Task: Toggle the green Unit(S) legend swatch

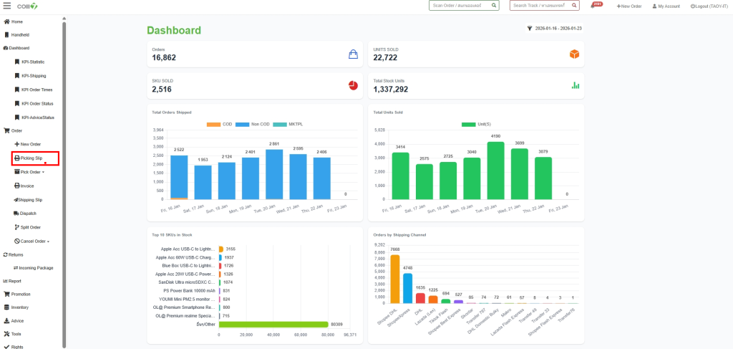Action: point(470,125)
